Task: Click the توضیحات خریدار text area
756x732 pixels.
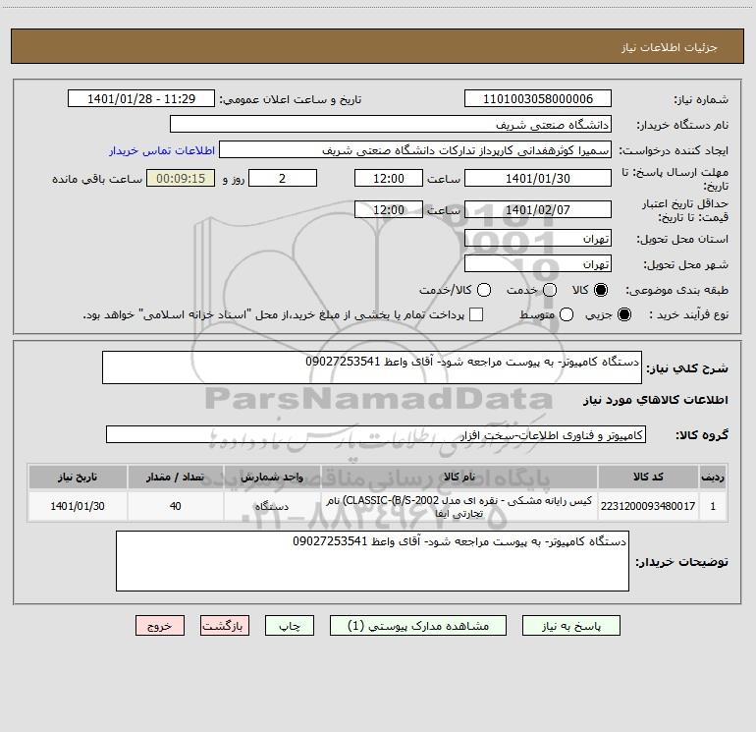Action: click(372, 561)
